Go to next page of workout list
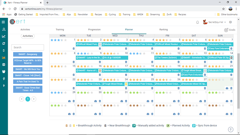The height and width of the screenshot is (135, 240). [x=34, y=99]
